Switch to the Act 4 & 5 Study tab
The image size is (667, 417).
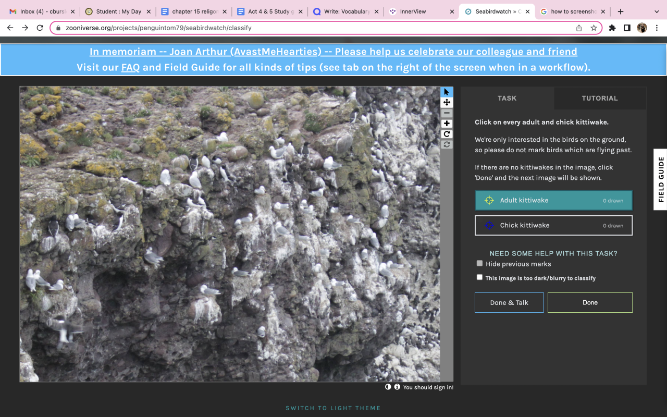[269, 11]
